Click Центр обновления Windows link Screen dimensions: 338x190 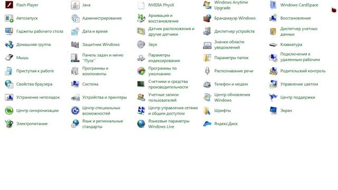(x=232, y=97)
